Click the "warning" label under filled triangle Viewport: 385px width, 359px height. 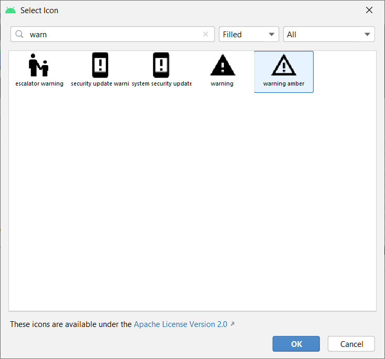[222, 83]
